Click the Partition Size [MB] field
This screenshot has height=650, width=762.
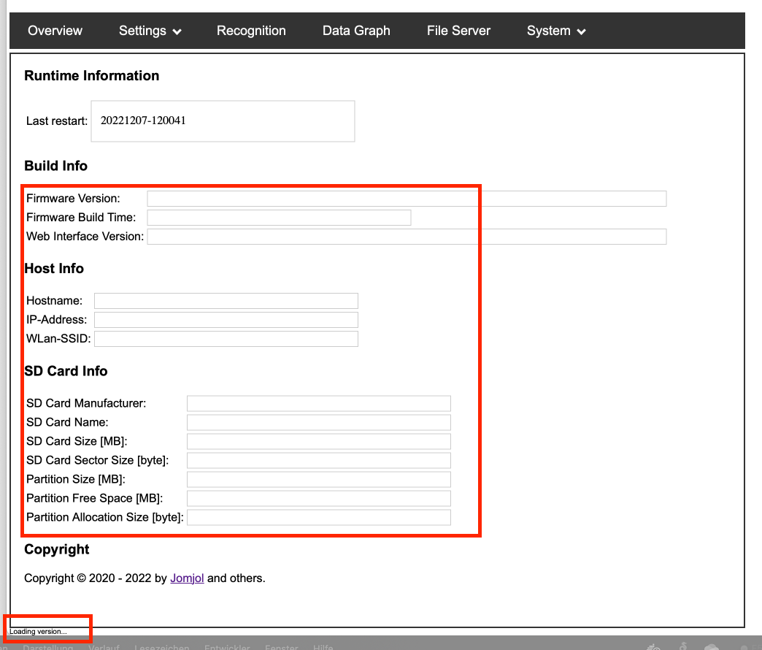[x=319, y=479]
